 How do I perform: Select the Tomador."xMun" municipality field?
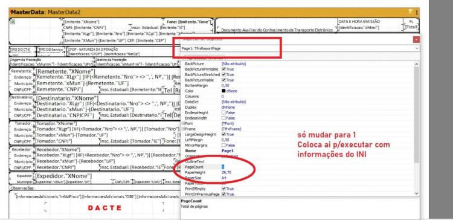71,135
